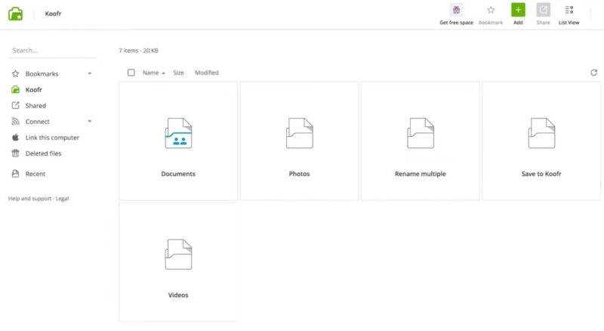Refresh the file listing

click(593, 73)
